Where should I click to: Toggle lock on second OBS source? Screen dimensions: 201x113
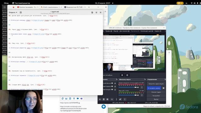(115, 86)
